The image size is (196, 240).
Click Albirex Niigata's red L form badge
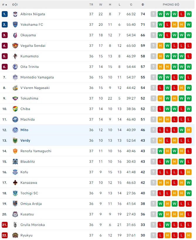(x=181, y=14)
